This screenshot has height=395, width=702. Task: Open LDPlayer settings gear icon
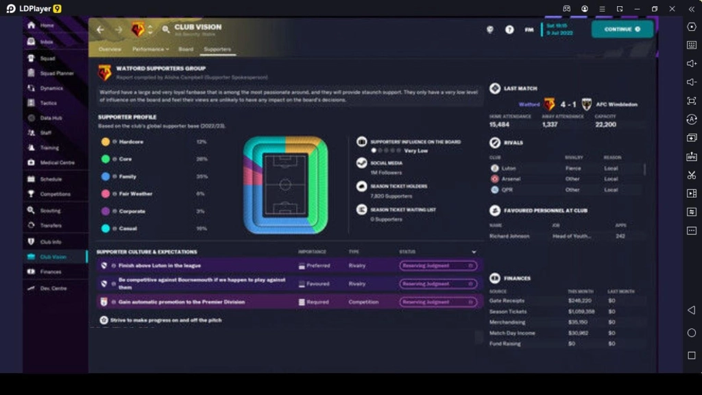tap(692, 27)
